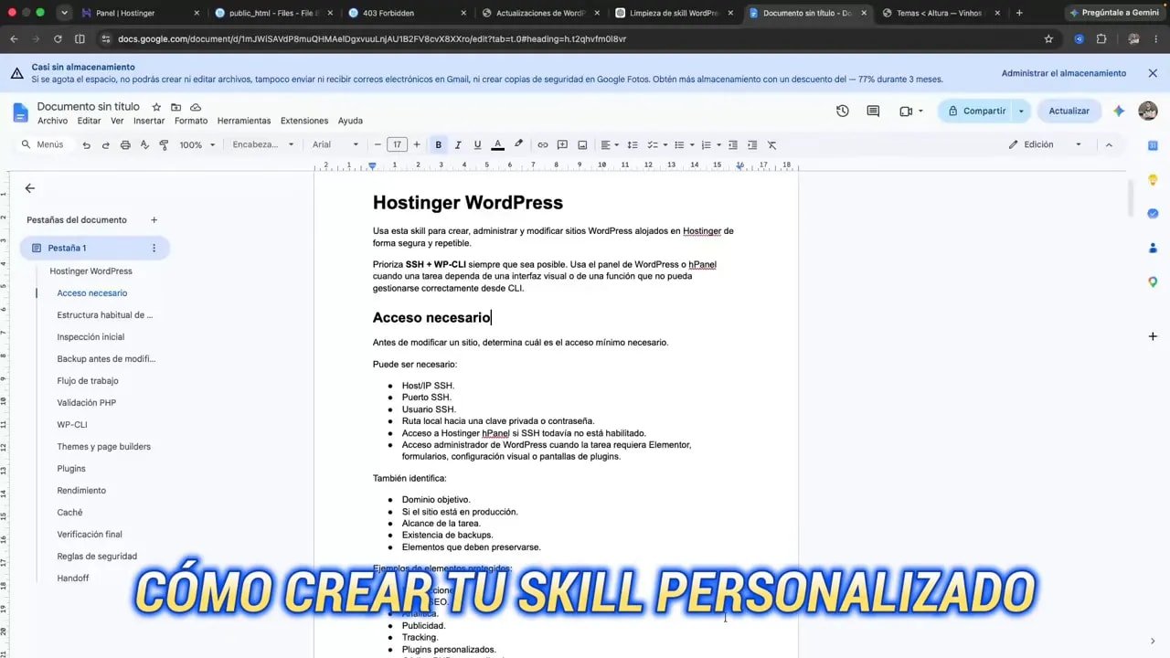This screenshot has width=1170, height=658.
Task: Open the zoom 100% dropdown
Action: click(197, 144)
